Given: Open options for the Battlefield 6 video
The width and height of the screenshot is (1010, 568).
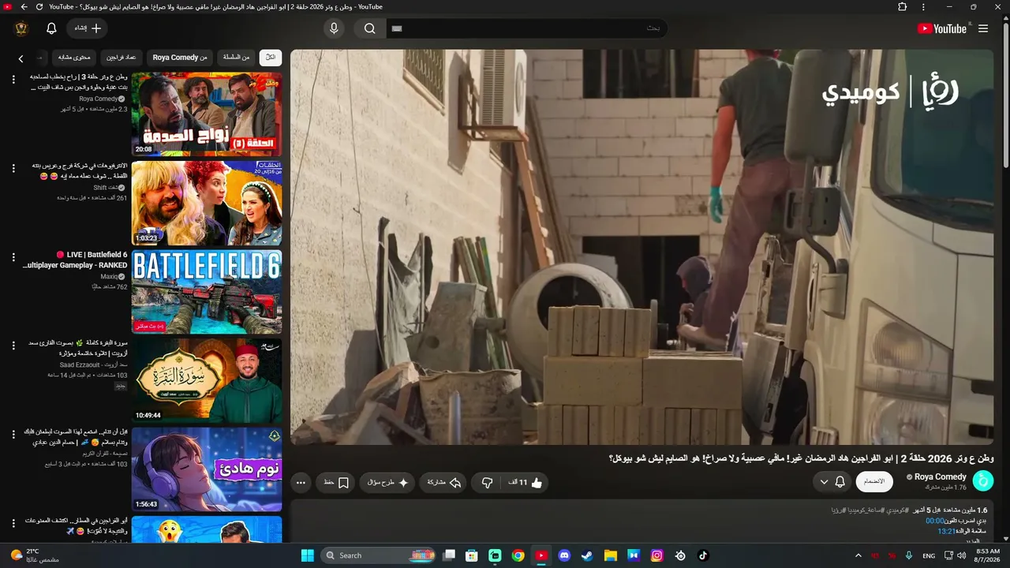Looking at the screenshot, I should [13, 256].
